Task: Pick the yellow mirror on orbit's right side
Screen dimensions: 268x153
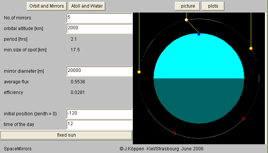Action: (251, 48)
